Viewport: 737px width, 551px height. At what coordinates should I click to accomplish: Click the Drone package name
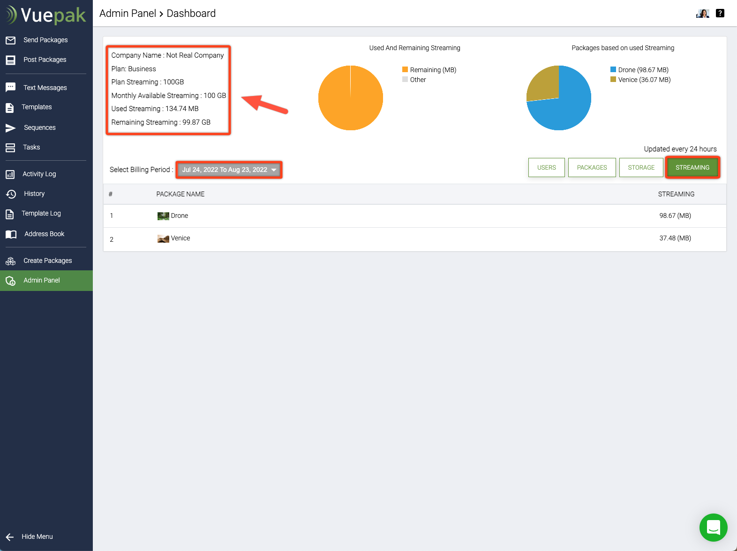pos(180,216)
